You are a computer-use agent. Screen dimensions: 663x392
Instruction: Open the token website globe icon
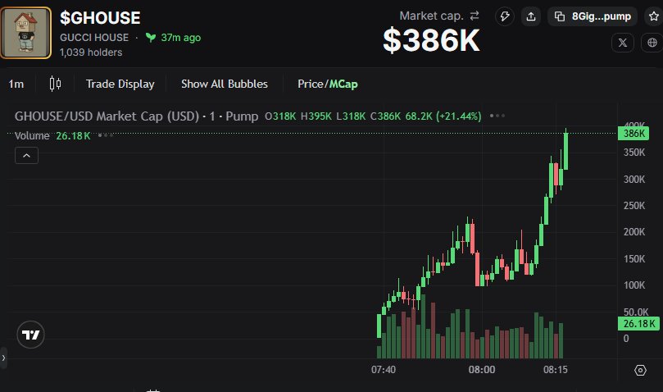(x=652, y=43)
